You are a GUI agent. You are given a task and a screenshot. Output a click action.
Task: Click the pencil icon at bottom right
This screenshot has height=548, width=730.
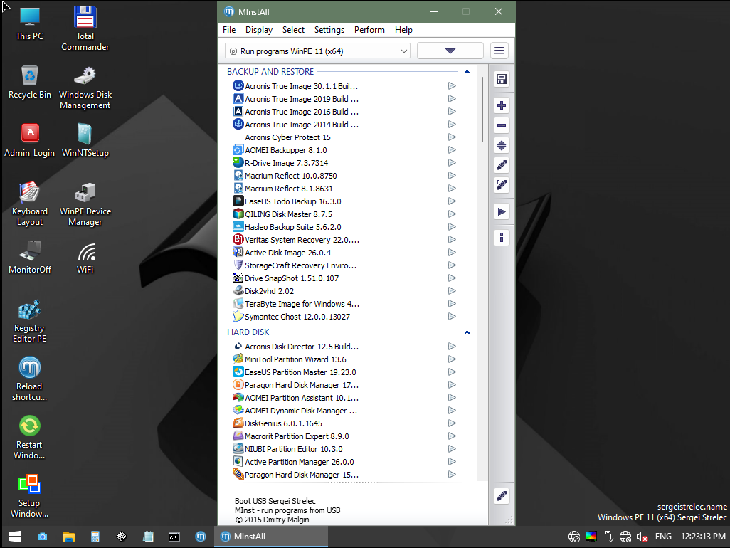pos(502,496)
